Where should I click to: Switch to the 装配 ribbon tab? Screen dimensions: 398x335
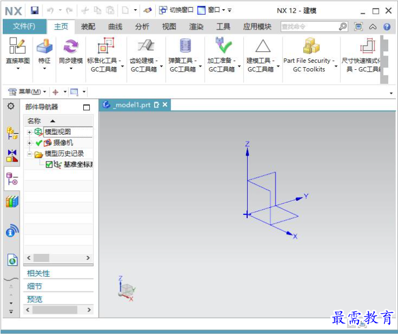(88, 27)
